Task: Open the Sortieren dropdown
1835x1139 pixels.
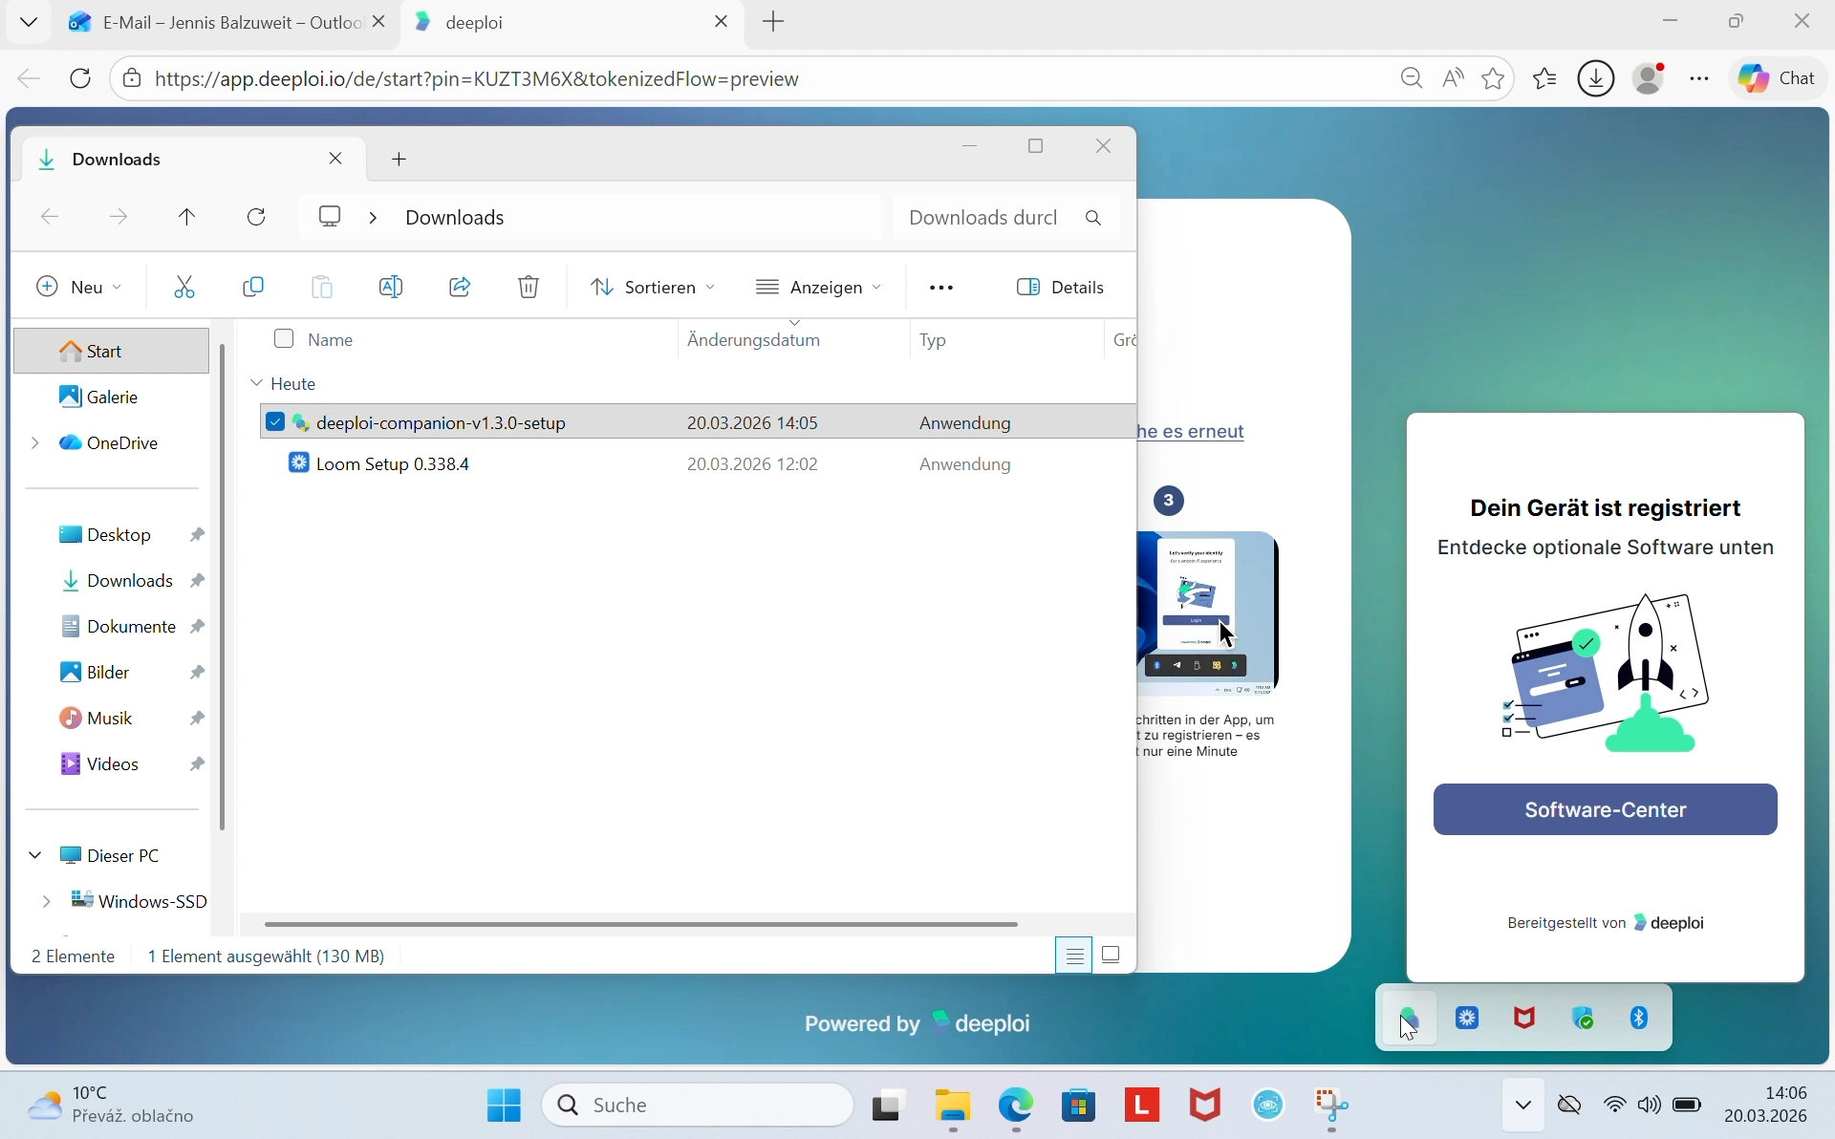Action: (x=653, y=288)
